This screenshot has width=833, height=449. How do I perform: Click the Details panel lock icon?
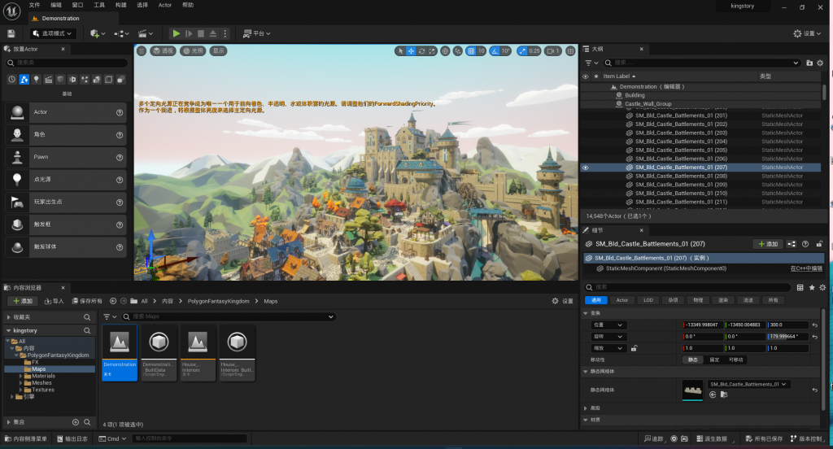click(x=819, y=244)
